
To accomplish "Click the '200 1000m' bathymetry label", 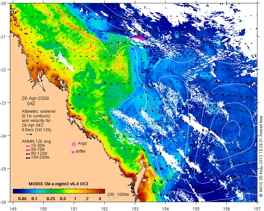I will click(x=118, y=195).
